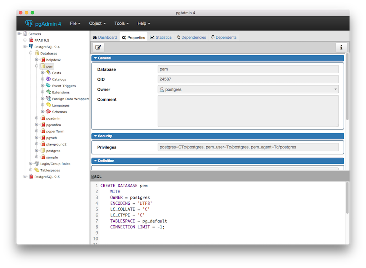Image resolution: width=366 pixels, height=268 pixels.
Task: Select the pgweb database
Action: (51, 138)
